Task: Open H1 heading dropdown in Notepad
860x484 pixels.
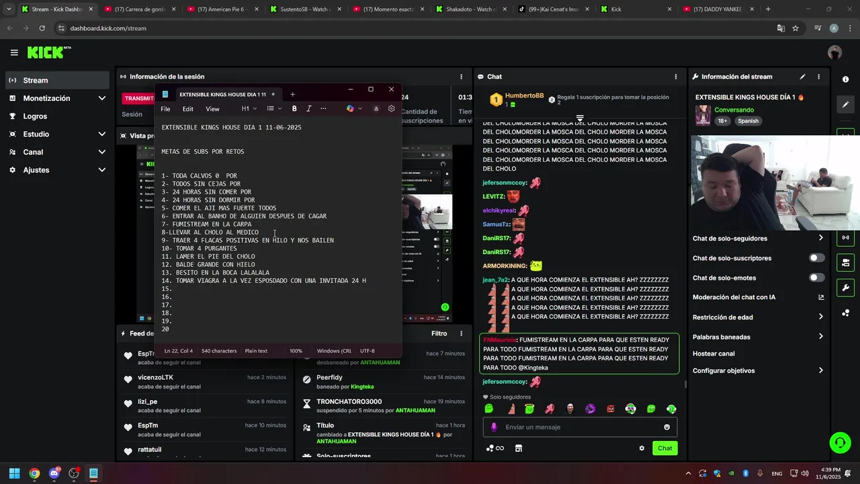Action: coord(249,108)
